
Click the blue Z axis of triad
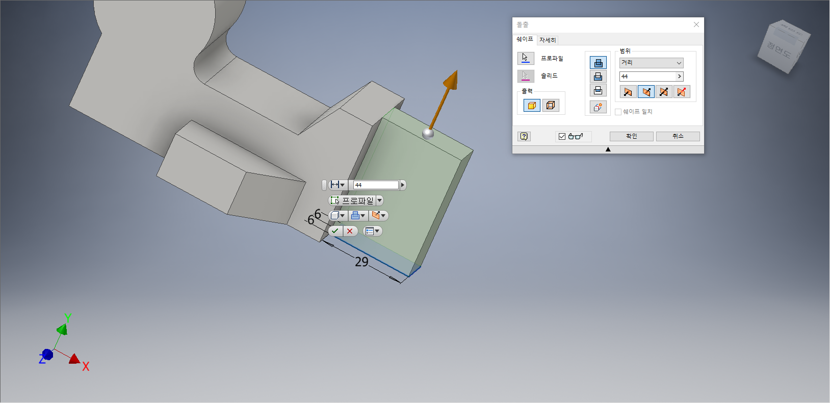[x=47, y=354]
